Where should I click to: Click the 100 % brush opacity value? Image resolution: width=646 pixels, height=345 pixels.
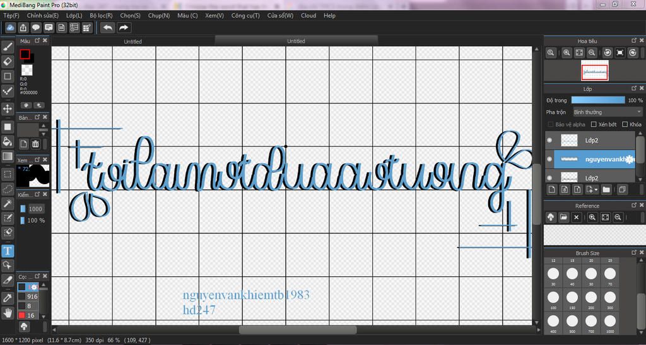tap(36, 221)
